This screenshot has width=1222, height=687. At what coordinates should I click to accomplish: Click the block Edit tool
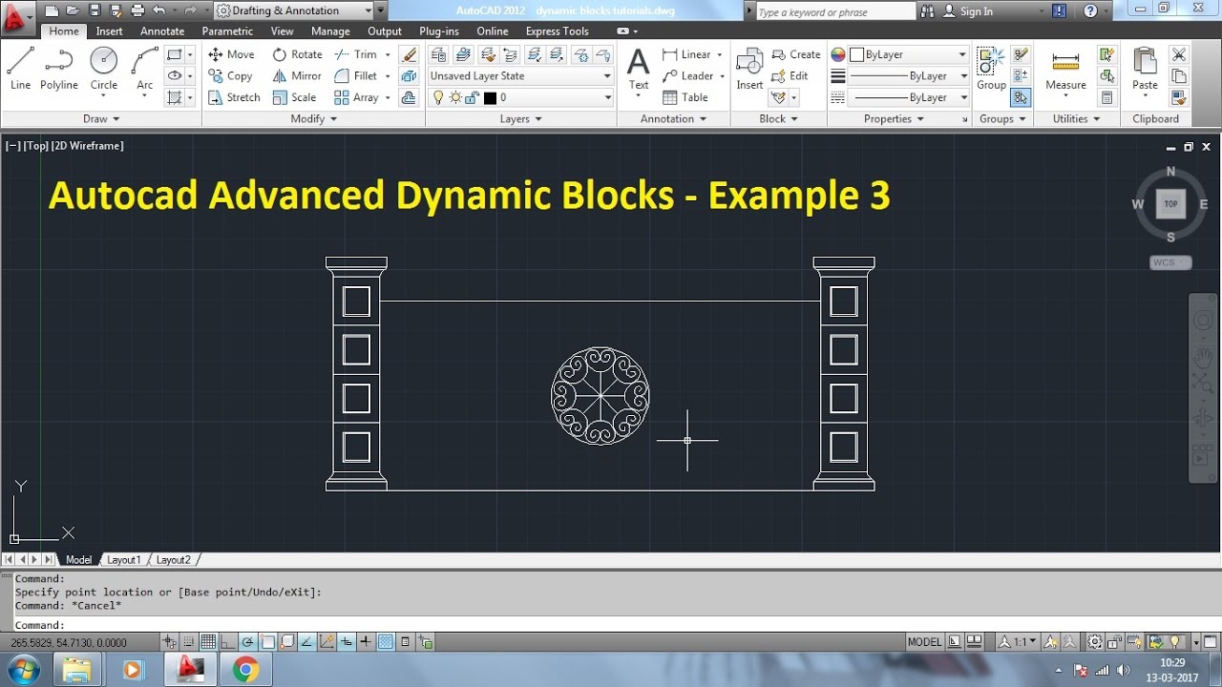(x=790, y=75)
